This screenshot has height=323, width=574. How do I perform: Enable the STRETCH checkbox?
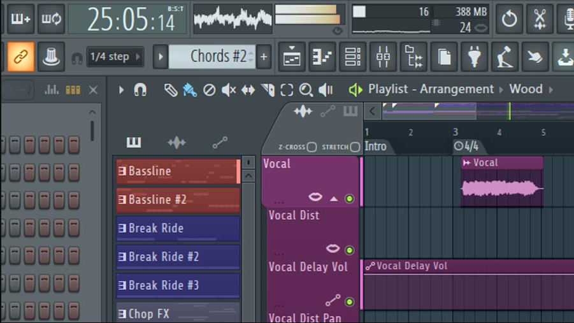pyautogui.click(x=355, y=147)
